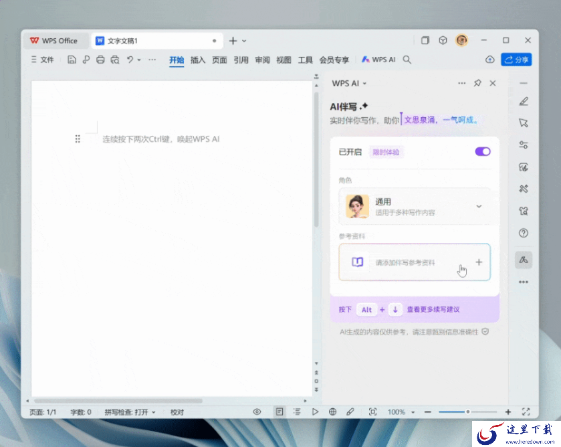Open the 文件 menu

43,60
